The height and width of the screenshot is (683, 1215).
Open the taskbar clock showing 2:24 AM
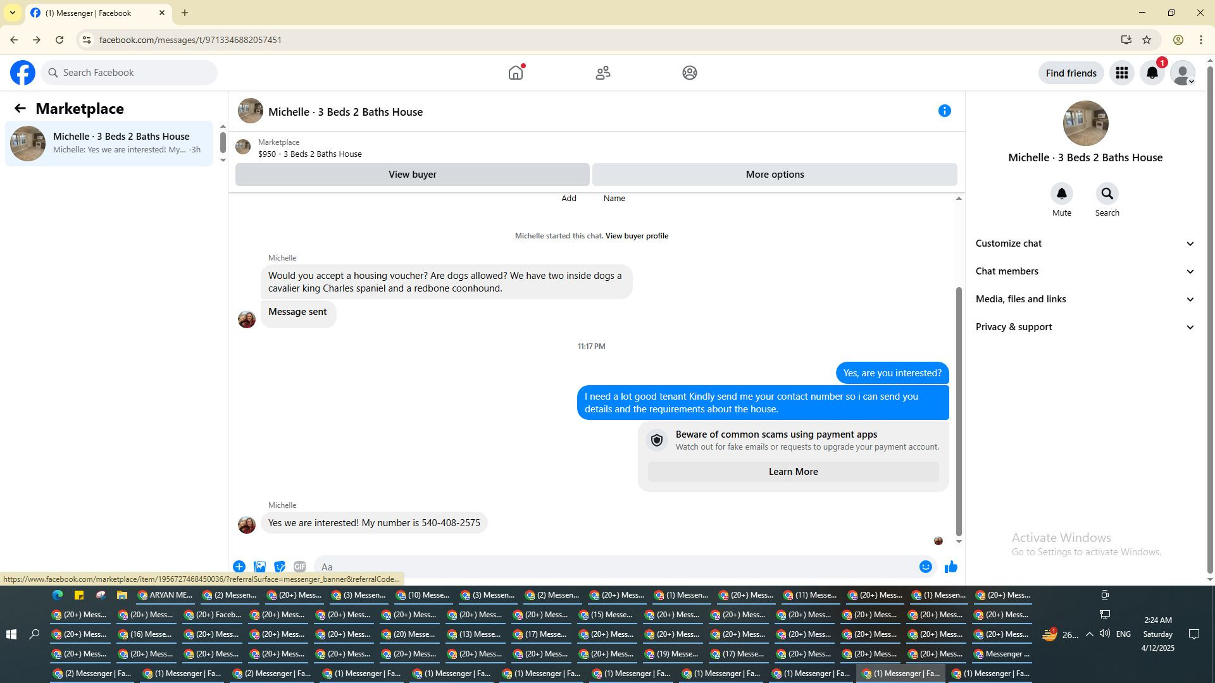(x=1157, y=634)
